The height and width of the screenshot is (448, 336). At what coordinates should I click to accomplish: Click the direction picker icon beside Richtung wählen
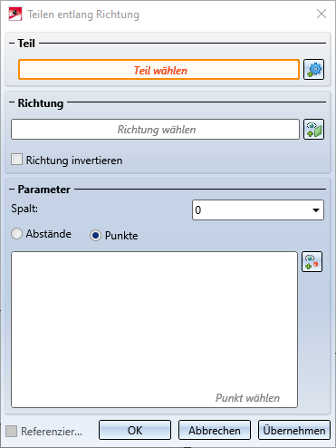pyautogui.click(x=313, y=130)
